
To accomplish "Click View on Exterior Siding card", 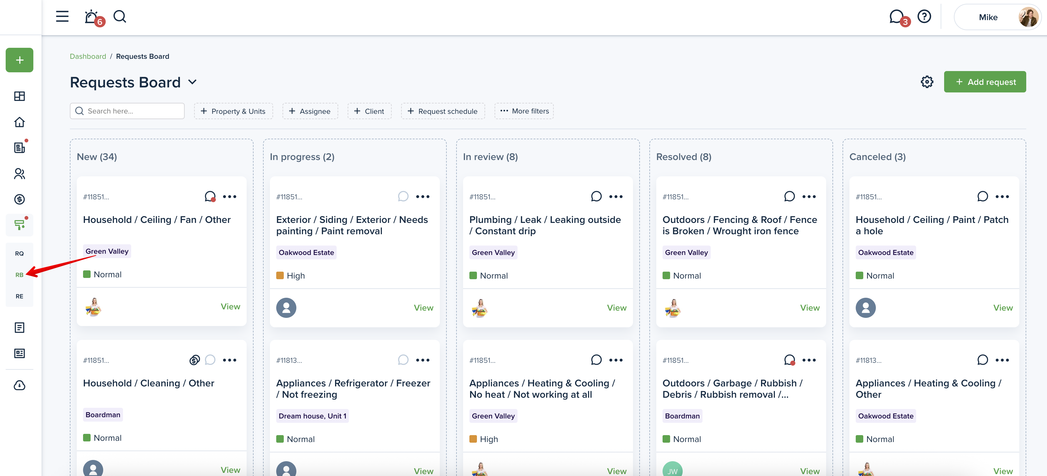I will pos(423,308).
